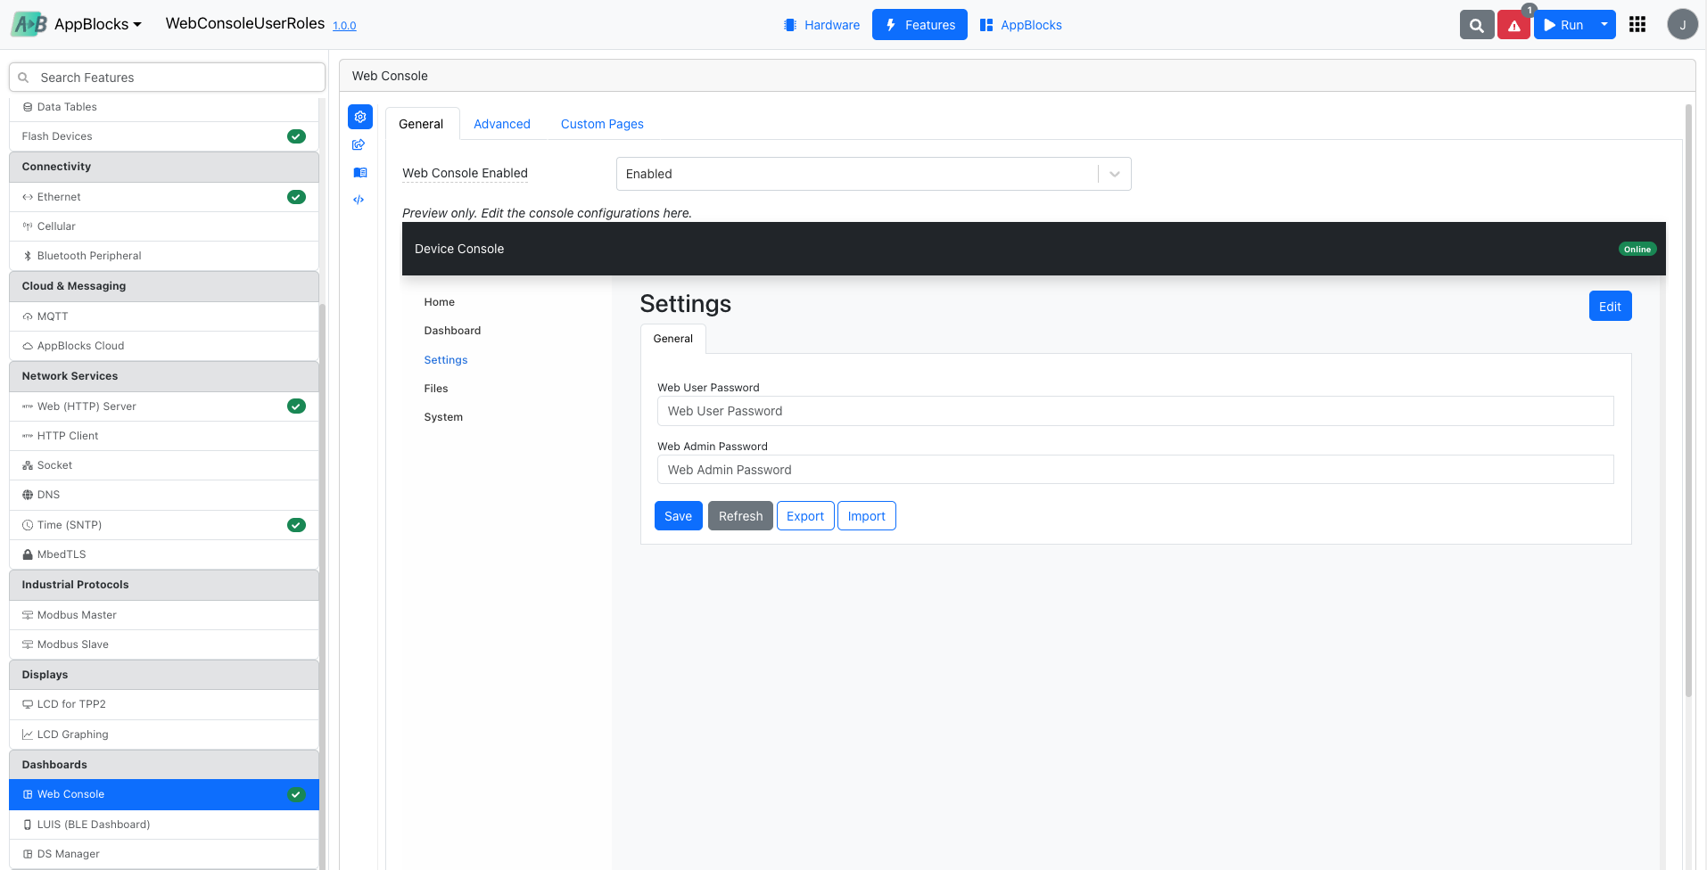Click the Refresh button
1707x870 pixels.
point(740,516)
